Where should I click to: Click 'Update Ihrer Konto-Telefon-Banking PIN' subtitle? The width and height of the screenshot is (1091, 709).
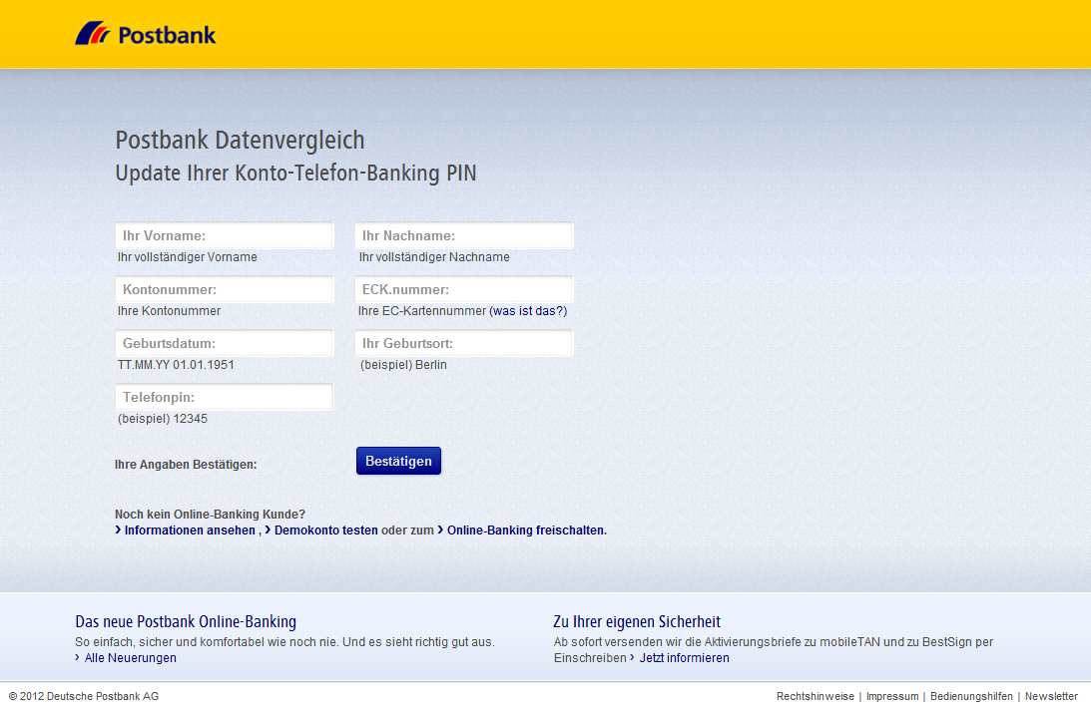click(x=295, y=174)
